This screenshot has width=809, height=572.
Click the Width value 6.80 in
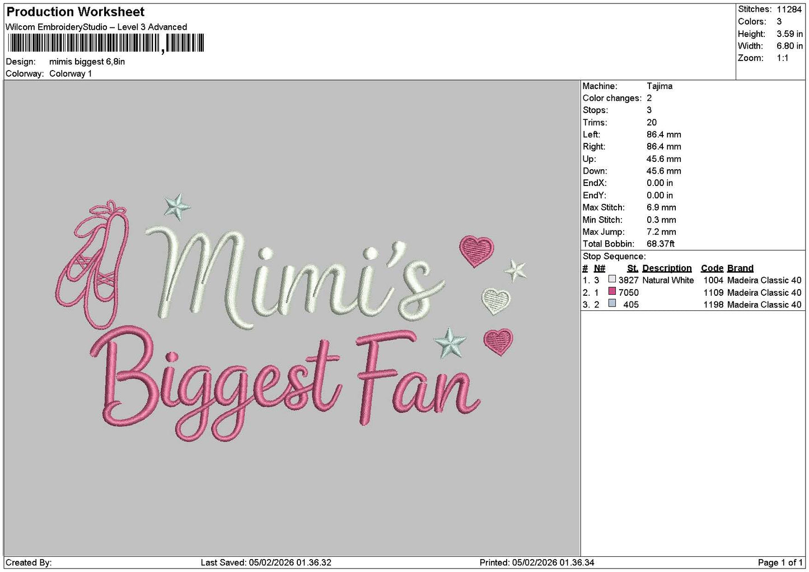point(789,46)
